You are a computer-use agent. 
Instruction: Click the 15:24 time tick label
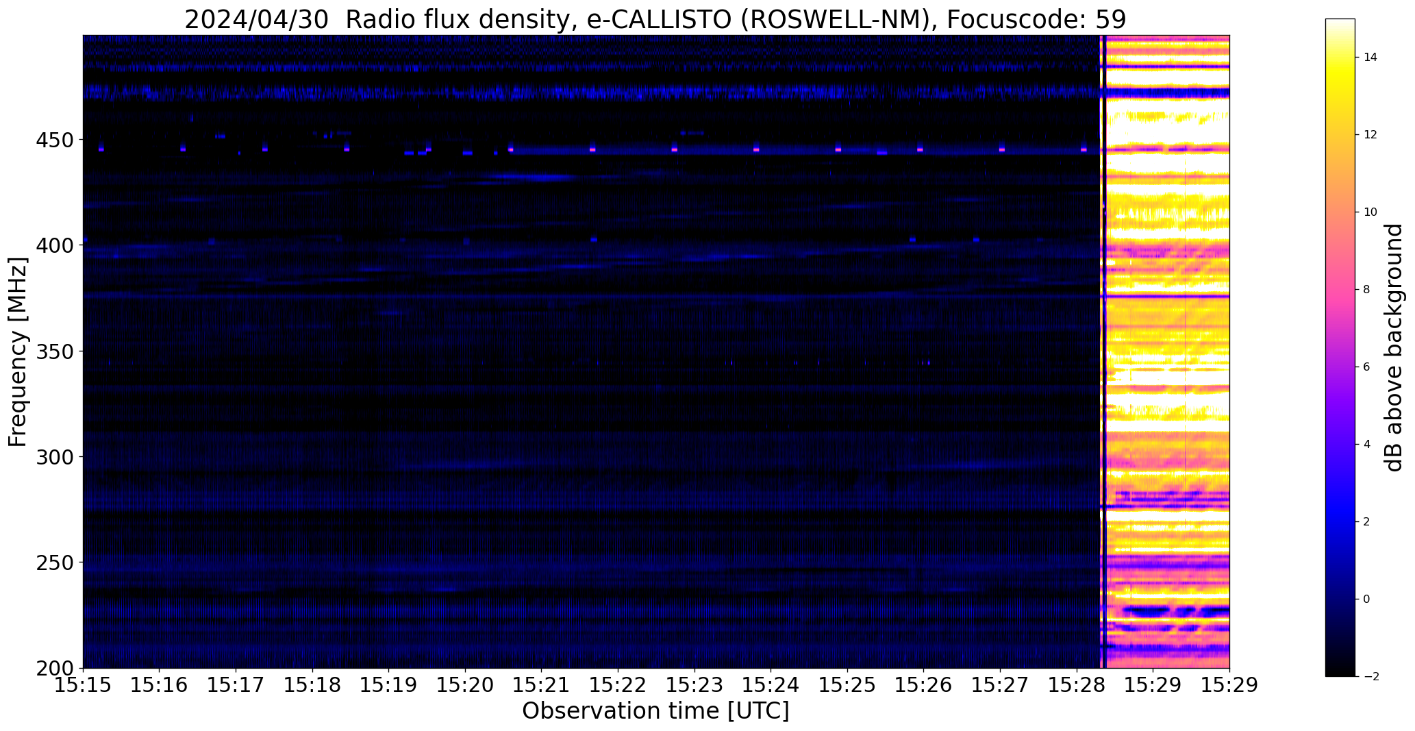pyautogui.click(x=771, y=686)
